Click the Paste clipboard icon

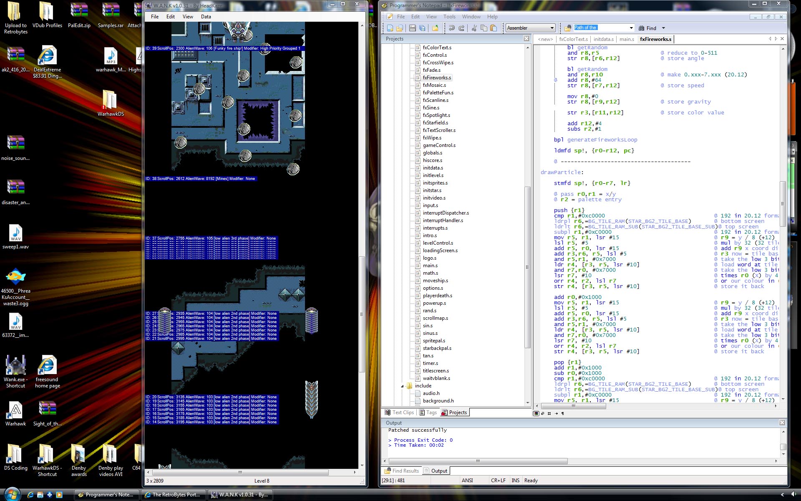click(x=494, y=28)
